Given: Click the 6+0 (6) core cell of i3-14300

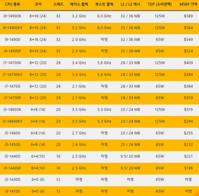Looking at the screenshot, I should (38, 180).
